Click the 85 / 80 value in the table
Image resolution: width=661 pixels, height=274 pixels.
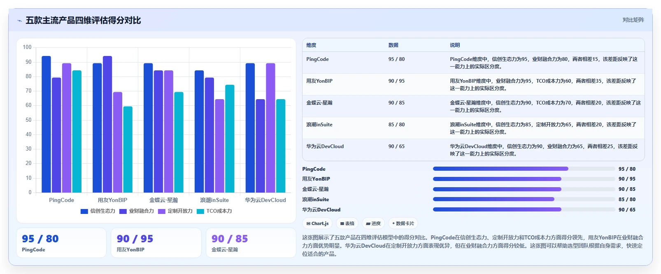tap(396, 125)
